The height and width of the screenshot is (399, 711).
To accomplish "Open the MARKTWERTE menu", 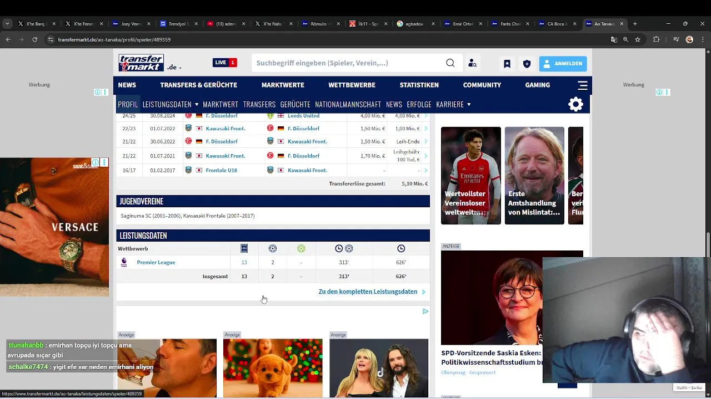I will click(283, 85).
